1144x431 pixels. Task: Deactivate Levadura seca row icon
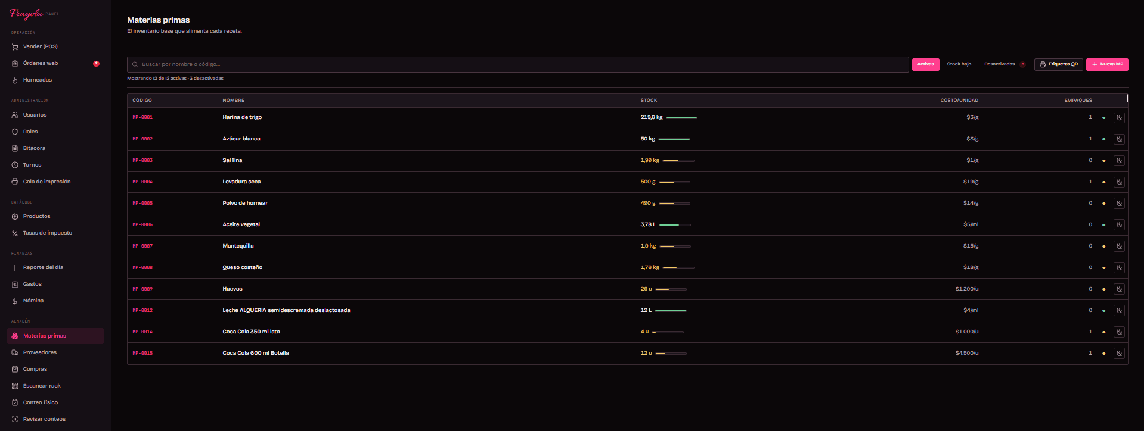click(1119, 182)
